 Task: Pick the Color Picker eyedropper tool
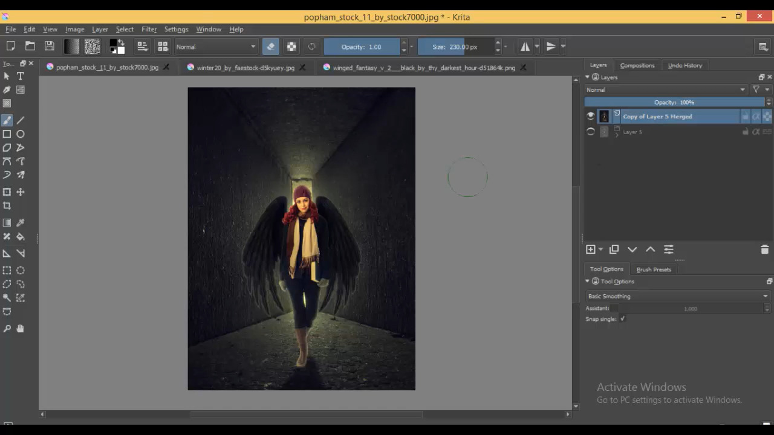[21, 223]
